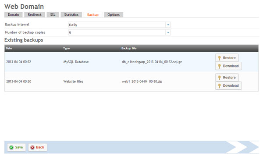Image resolution: width=263 pixels, height=159 pixels.
Task: Switch to the Redirect tab
Action: click(35, 15)
